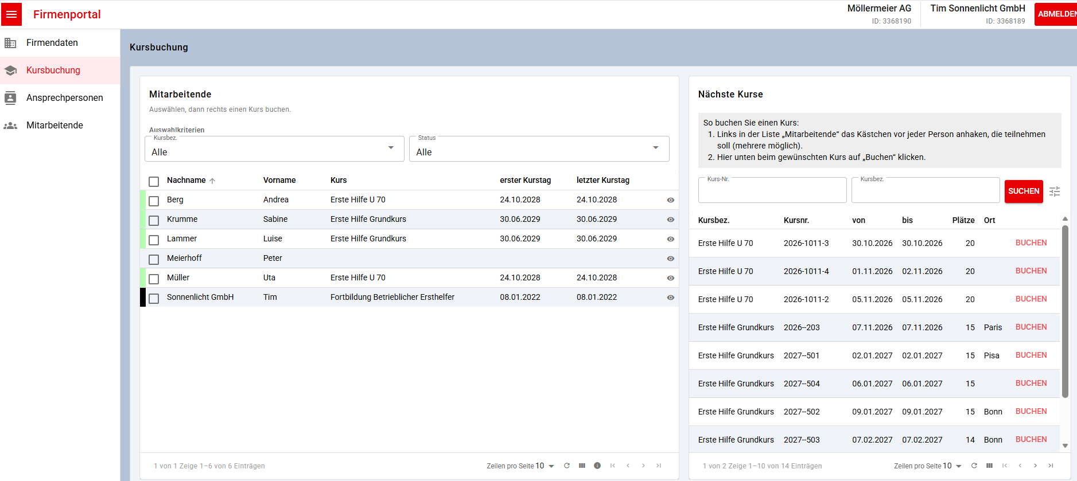View details for employee Berg

670,200
